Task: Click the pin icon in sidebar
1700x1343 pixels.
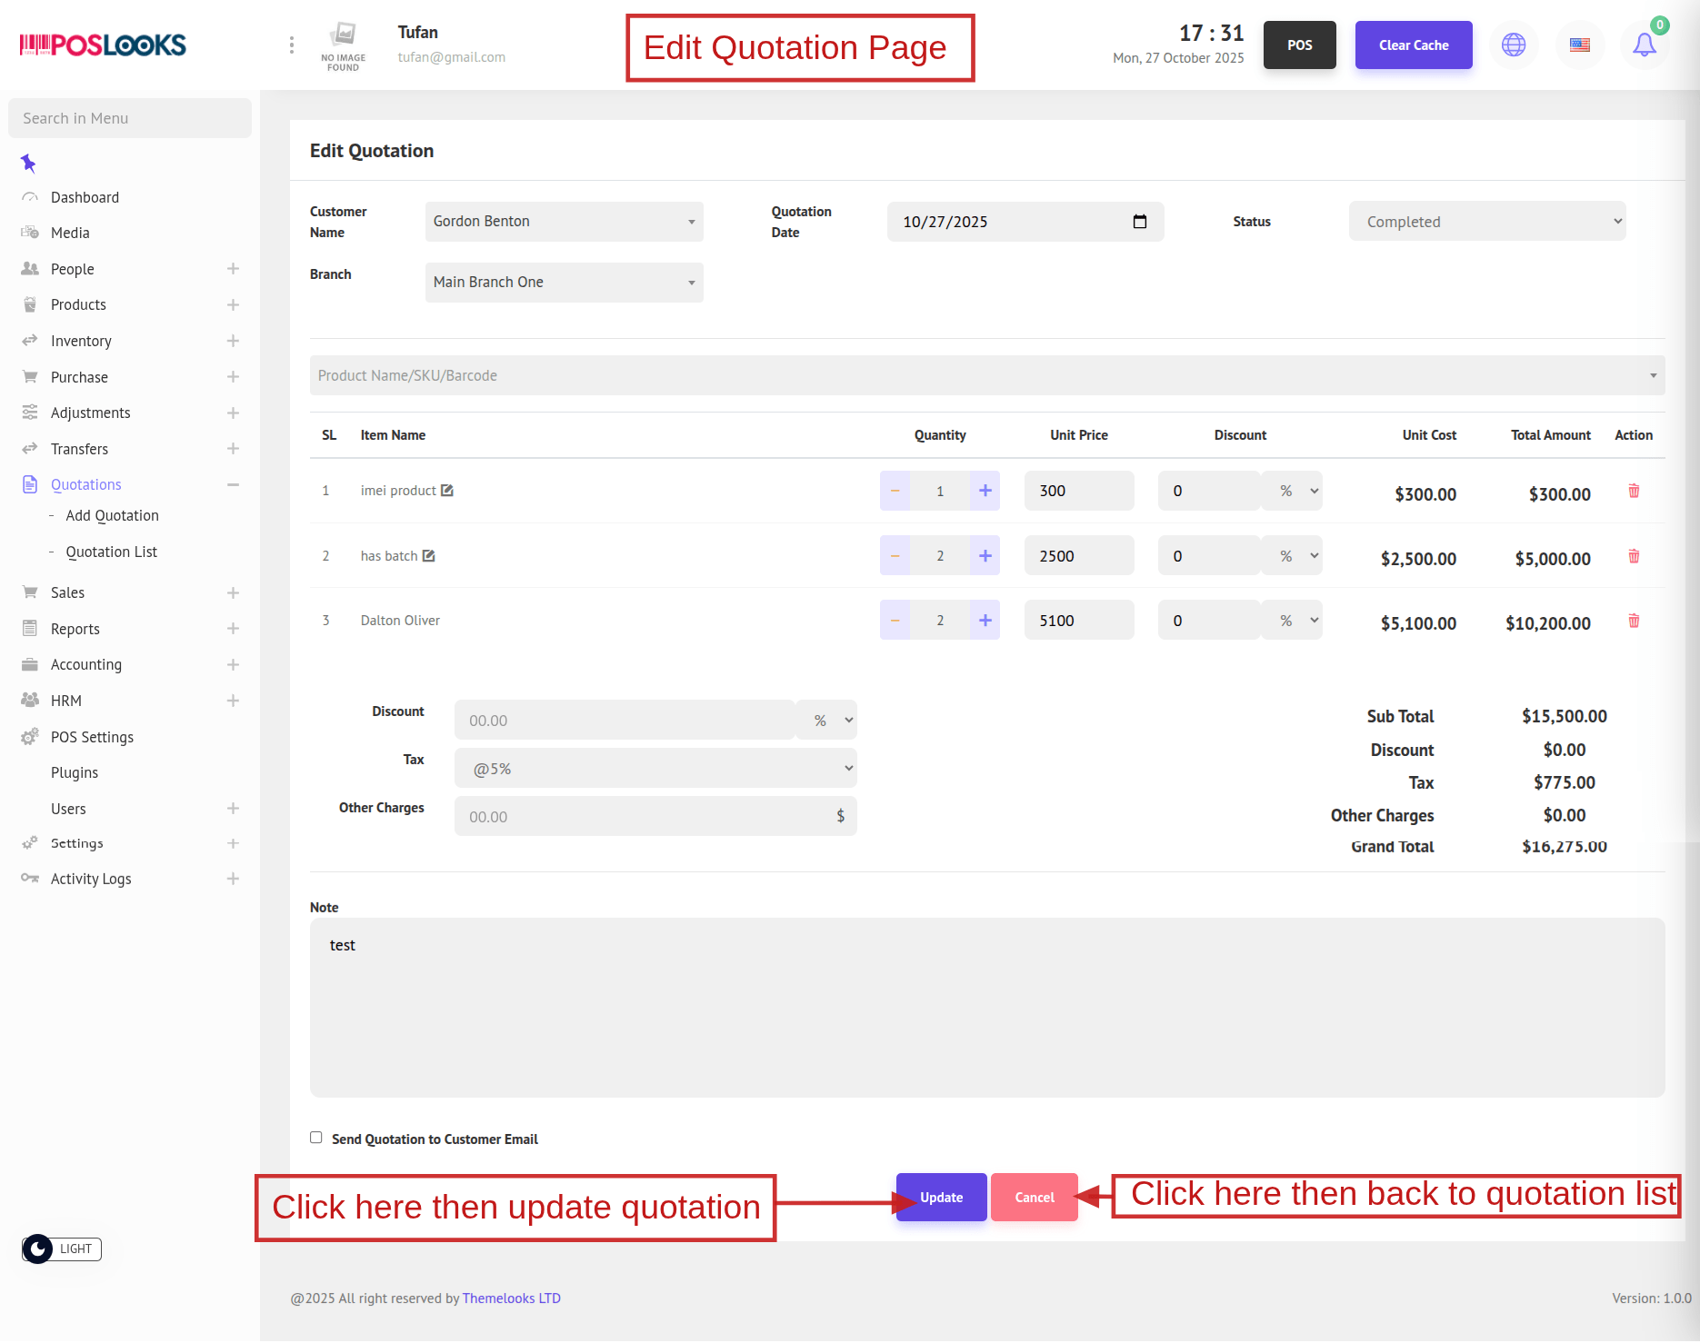Action: coord(28,164)
